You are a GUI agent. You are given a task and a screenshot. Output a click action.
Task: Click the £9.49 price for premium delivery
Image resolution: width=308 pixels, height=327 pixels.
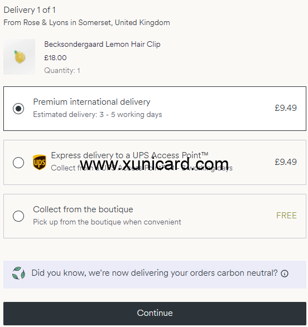tap(286, 108)
